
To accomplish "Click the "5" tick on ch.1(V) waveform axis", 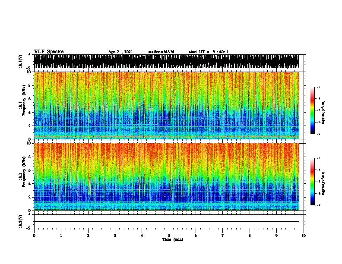I will pos(29,55).
